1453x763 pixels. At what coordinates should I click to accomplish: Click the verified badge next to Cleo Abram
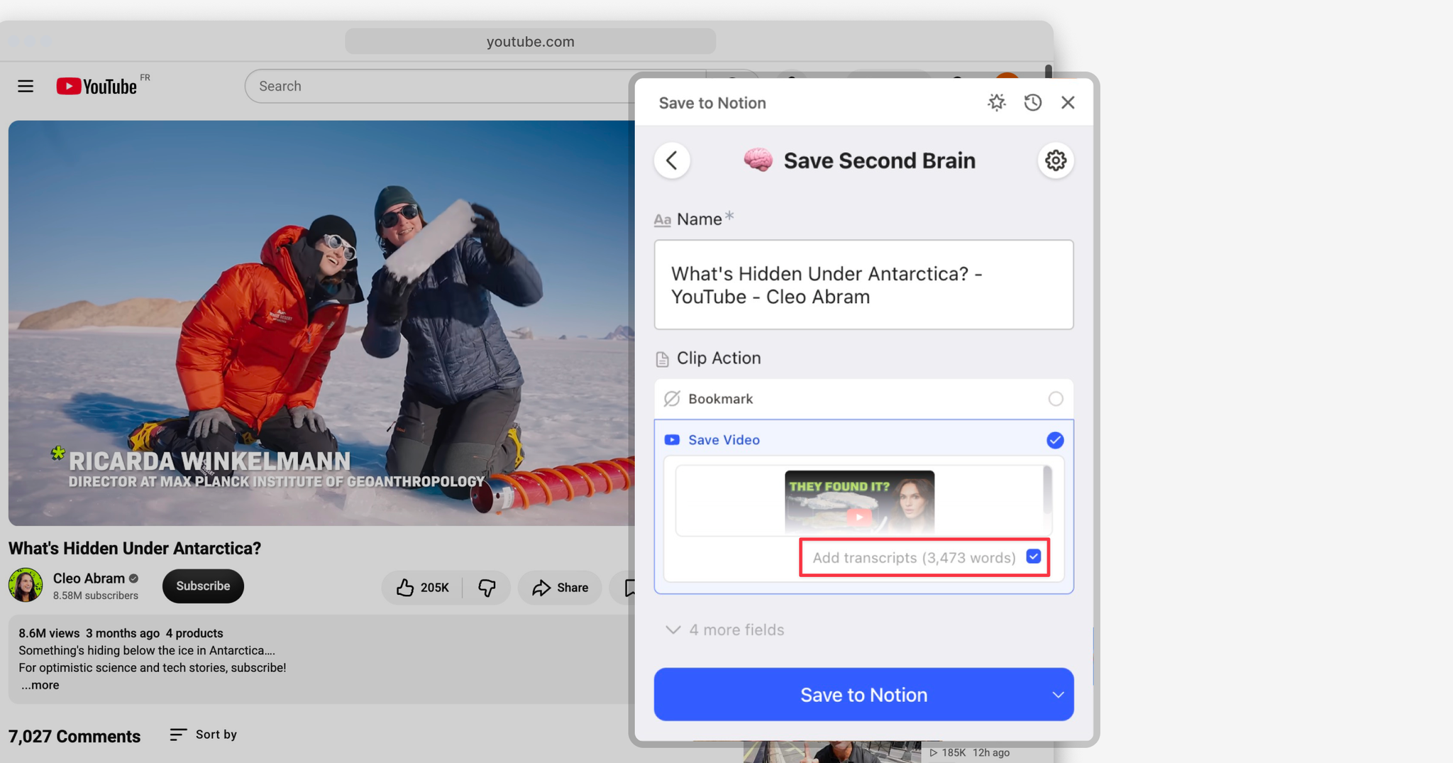coord(134,578)
